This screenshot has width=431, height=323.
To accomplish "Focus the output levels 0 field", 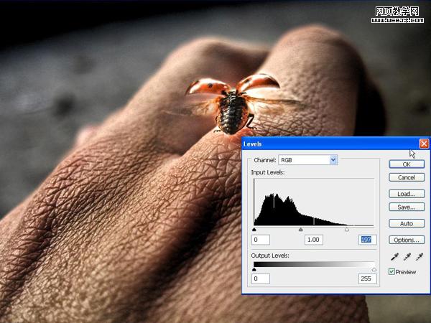I will coord(261,278).
